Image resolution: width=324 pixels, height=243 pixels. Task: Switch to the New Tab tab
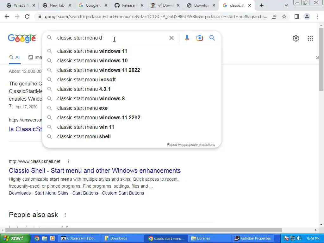pyautogui.click(x=57, y=5)
